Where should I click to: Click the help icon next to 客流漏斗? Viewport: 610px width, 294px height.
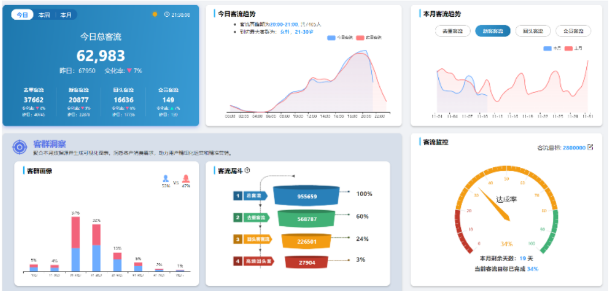[x=247, y=170]
